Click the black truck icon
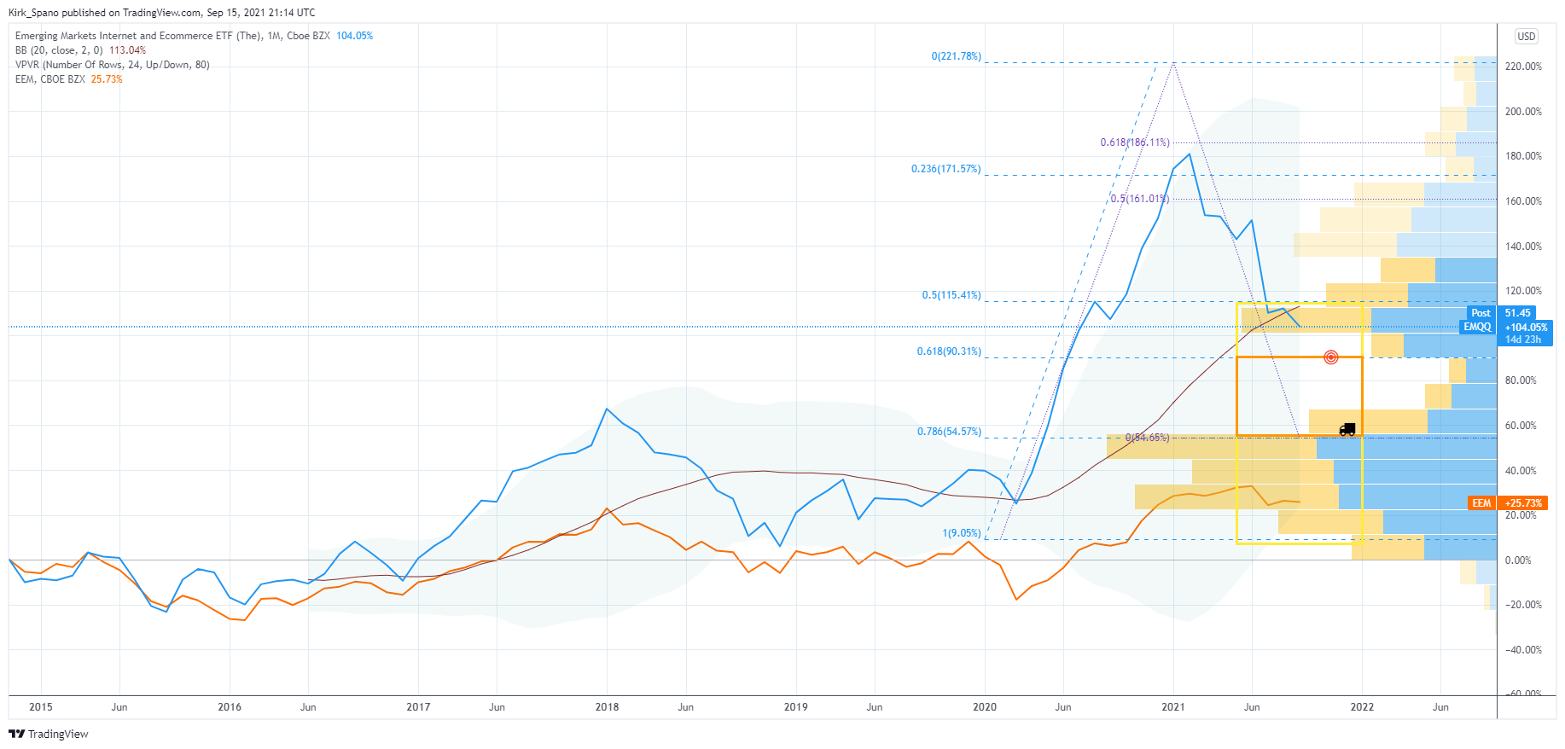 [1347, 429]
